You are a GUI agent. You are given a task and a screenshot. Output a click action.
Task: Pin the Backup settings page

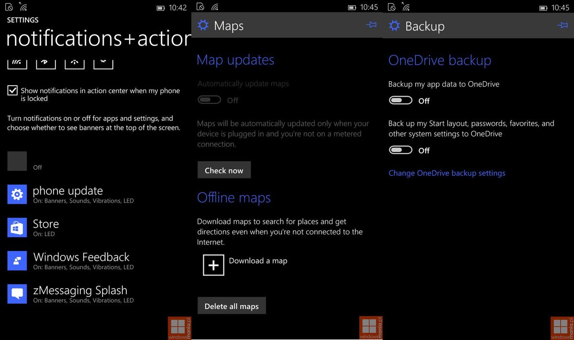point(562,25)
